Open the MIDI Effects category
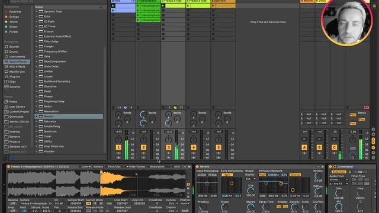This screenshot has width=379, height=213. (x=17, y=67)
